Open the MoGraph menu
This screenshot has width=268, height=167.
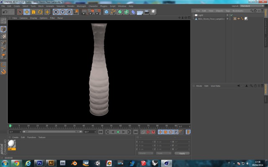[81, 6]
